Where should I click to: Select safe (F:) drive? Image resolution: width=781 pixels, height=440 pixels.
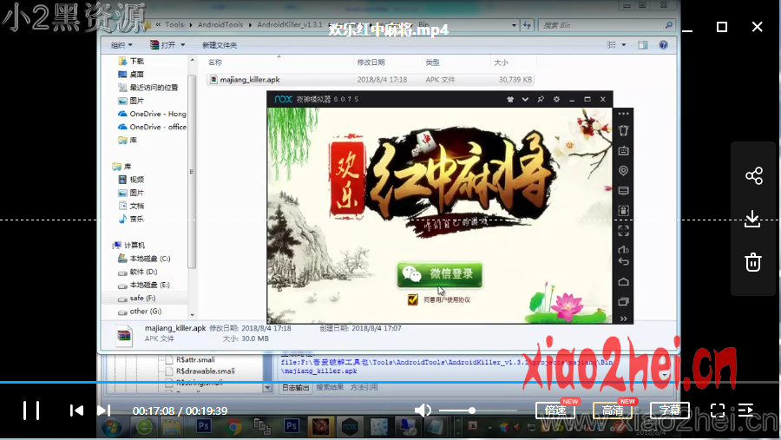pyautogui.click(x=142, y=298)
